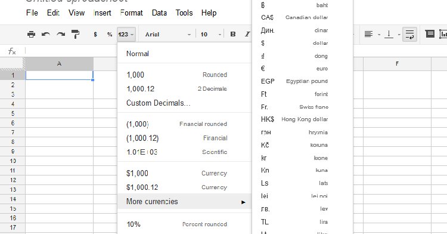Select column F header

click(397, 64)
